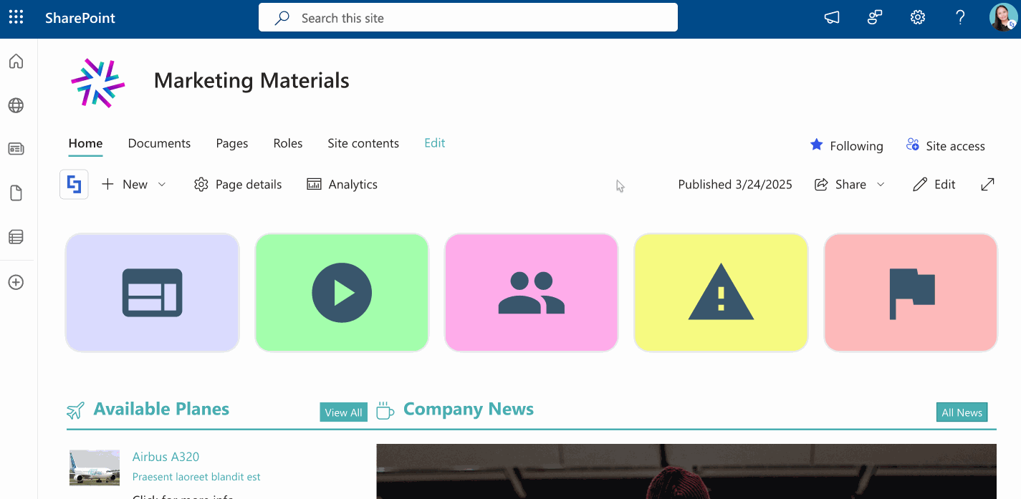Expand page to full screen arrow icon

(x=987, y=184)
